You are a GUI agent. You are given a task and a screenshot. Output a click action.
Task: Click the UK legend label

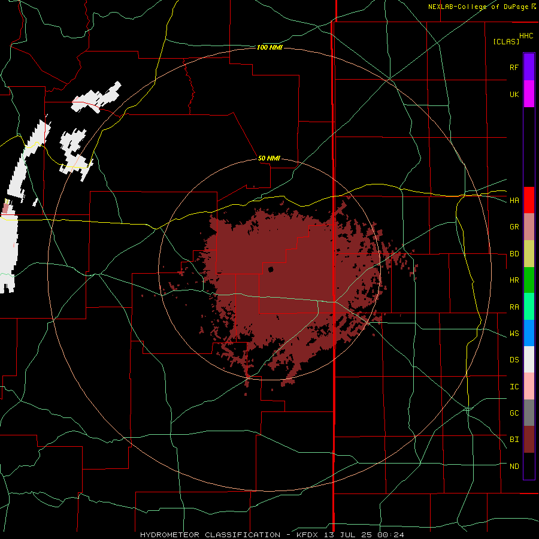click(x=514, y=94)
